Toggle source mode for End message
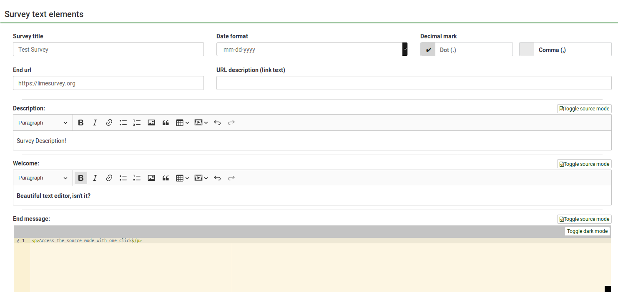Viewport: 618px width, 300px height. click(584, 219)
